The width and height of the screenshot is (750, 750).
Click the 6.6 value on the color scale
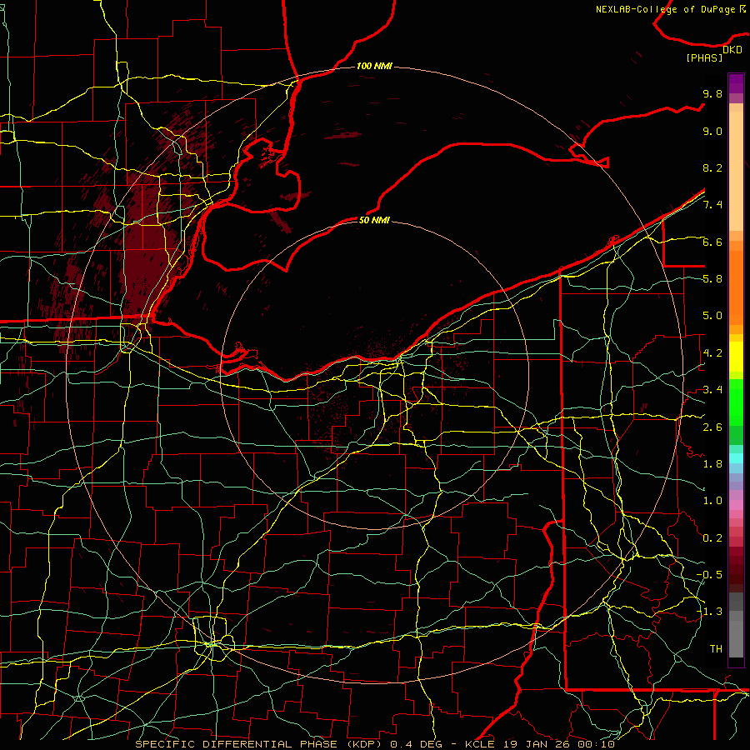(x=712, y=242)
